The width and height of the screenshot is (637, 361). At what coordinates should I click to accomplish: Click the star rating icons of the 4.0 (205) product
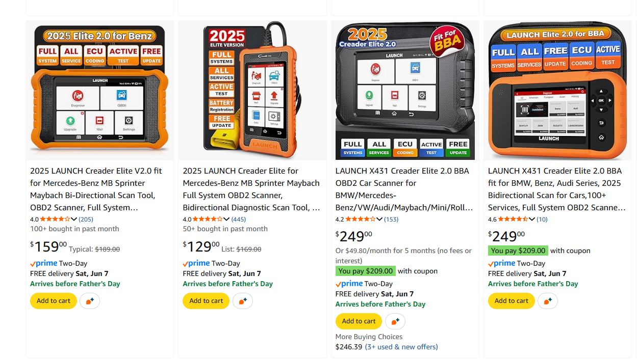tap(55, 219)
